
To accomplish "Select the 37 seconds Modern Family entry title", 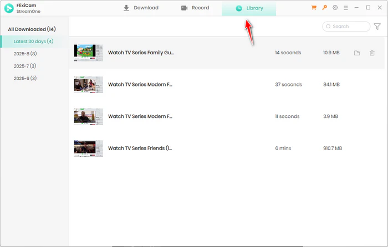I will tap(140, 85).
